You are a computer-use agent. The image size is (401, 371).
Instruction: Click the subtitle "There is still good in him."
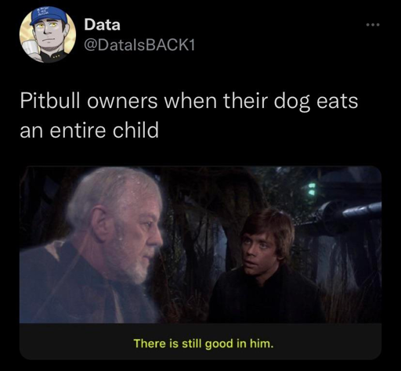pos(204,344)
